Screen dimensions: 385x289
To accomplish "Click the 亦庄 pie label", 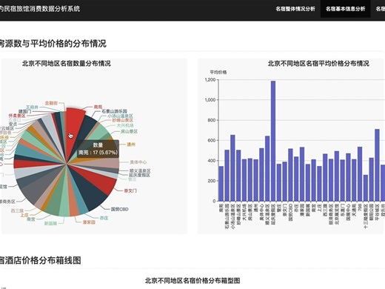I will (x=104, y=218).
